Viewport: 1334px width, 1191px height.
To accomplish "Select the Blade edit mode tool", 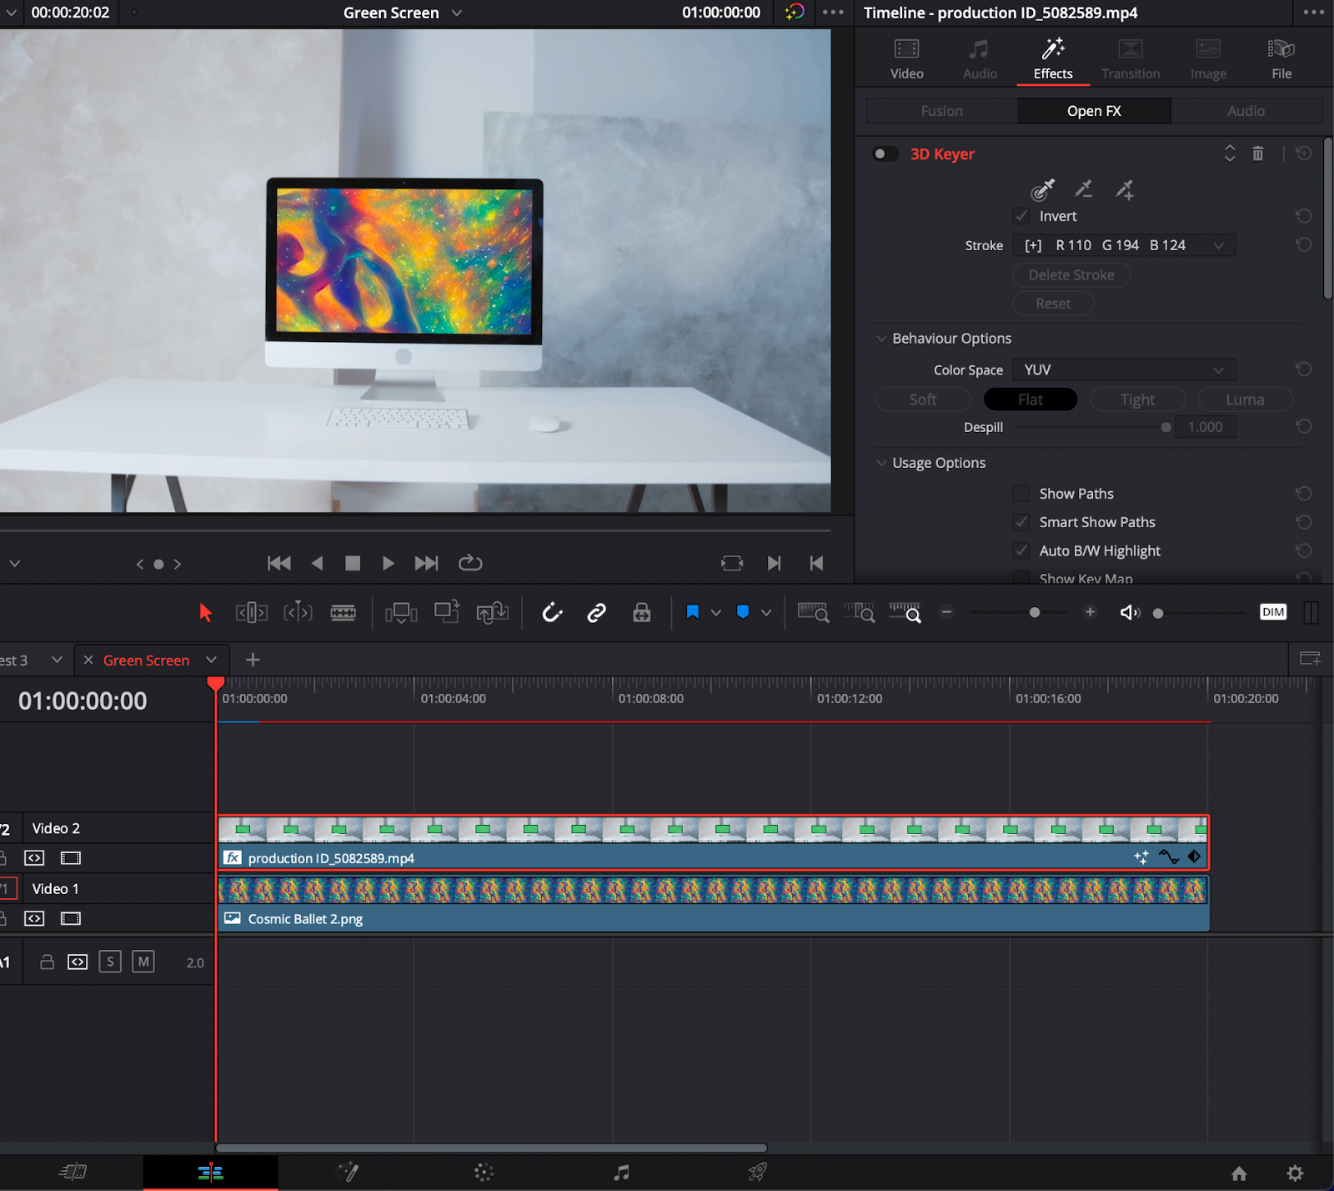I will tap(344, 611).
